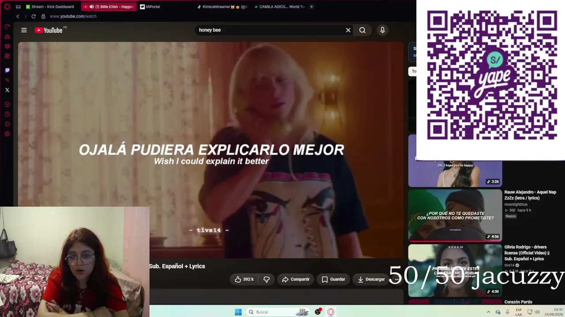Switch to CAMILA ADIÓS World Tour tab
The height and width of the screenshot is (317, 565).
(280, 7)
